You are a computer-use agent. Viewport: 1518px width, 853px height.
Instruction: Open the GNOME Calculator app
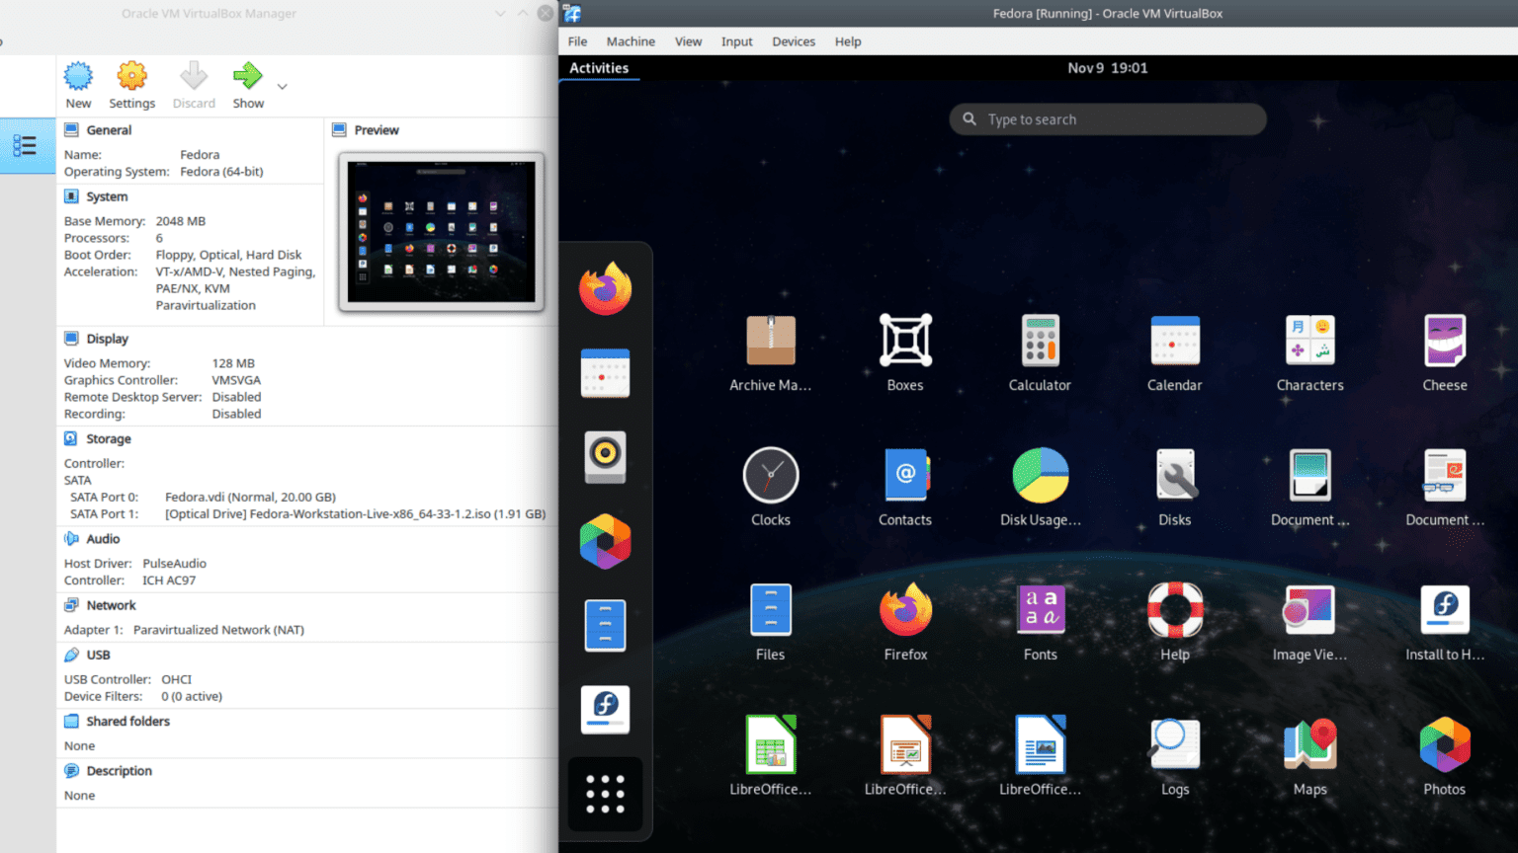1040,341
